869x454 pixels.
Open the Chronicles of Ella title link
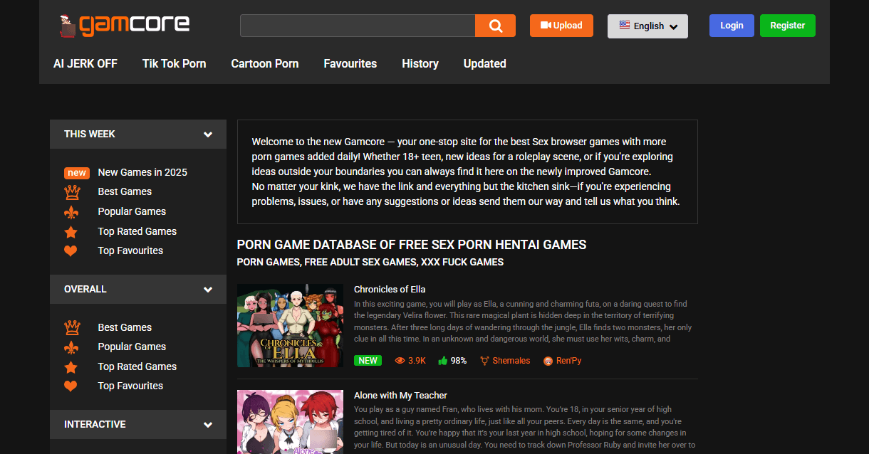390,289
